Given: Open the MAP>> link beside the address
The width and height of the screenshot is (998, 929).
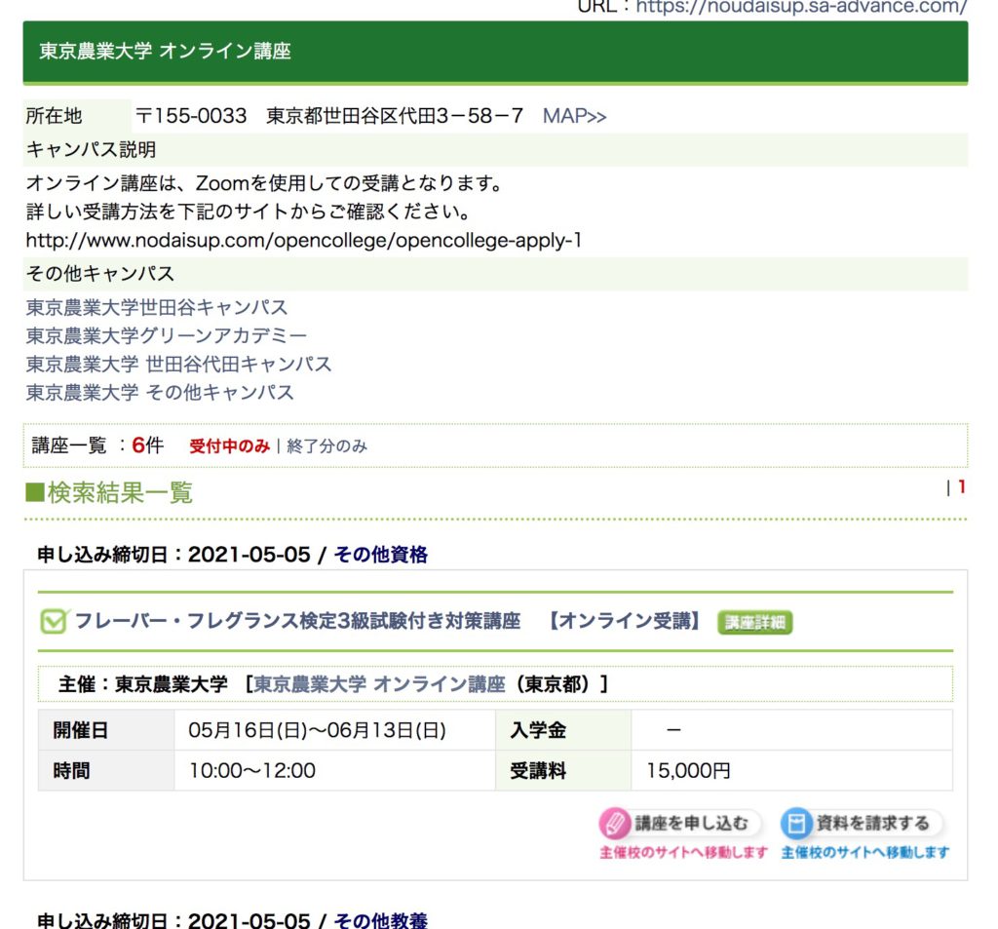Looking at the screenshot, I should click(x=574, y=116).
